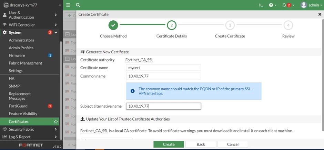Open Admin Profiles page
324x150 pixels.
(21, 48)
